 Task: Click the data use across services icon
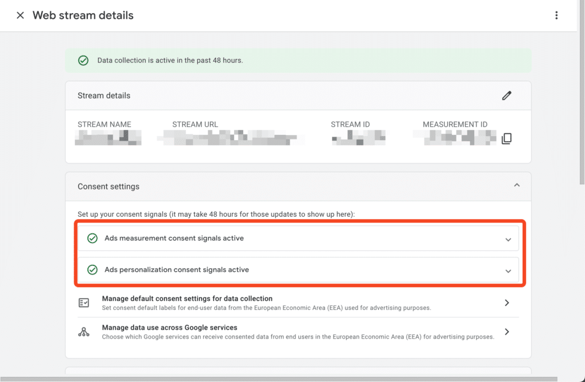click(x=84, y=332)
